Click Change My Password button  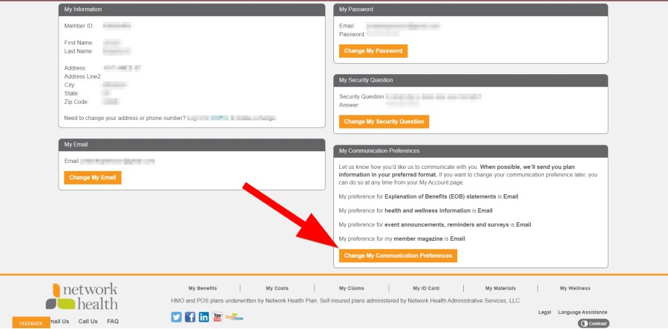373,51
